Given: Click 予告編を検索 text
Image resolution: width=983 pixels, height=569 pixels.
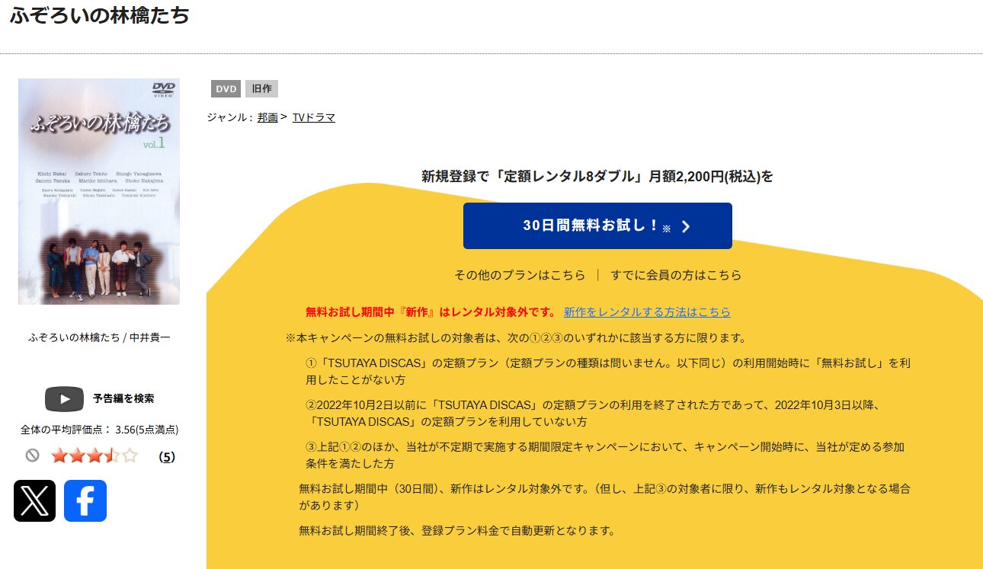Looking at the screenshot, I should [x=123, y=398].
